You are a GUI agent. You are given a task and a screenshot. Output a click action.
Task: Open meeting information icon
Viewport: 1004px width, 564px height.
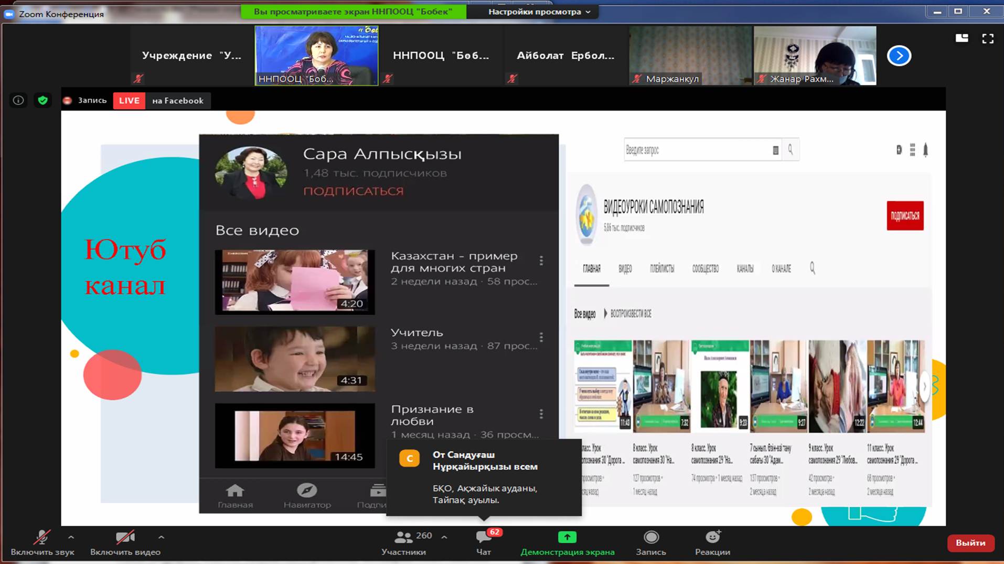(18, 100)
